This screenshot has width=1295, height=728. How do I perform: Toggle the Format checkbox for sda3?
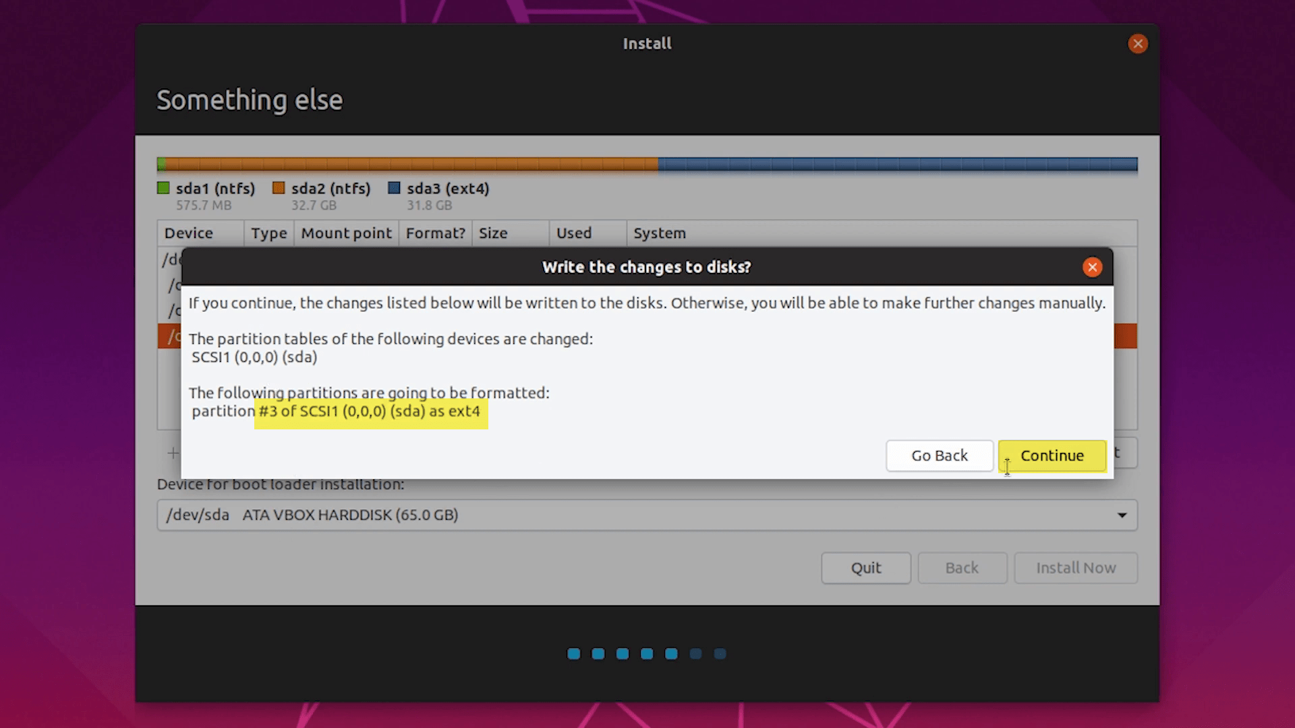tap(435, 336)
